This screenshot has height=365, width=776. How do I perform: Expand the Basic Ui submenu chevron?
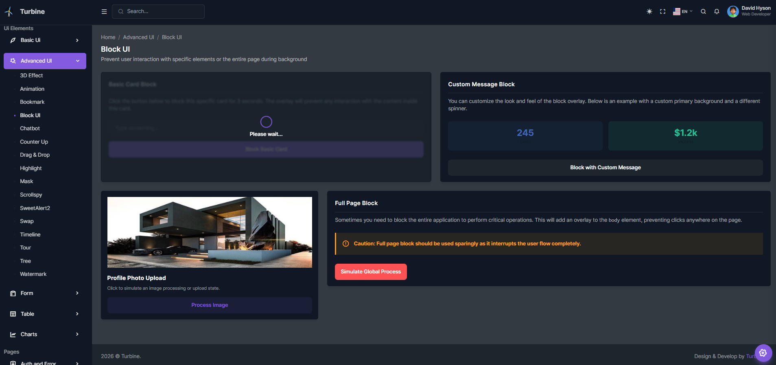pos(77,40)
